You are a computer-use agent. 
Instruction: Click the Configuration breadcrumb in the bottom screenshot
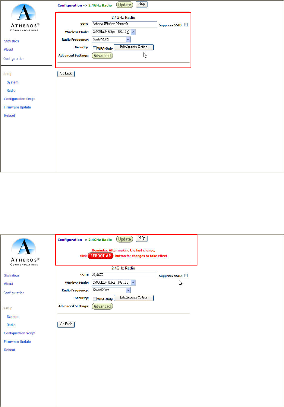click(70, 240)
